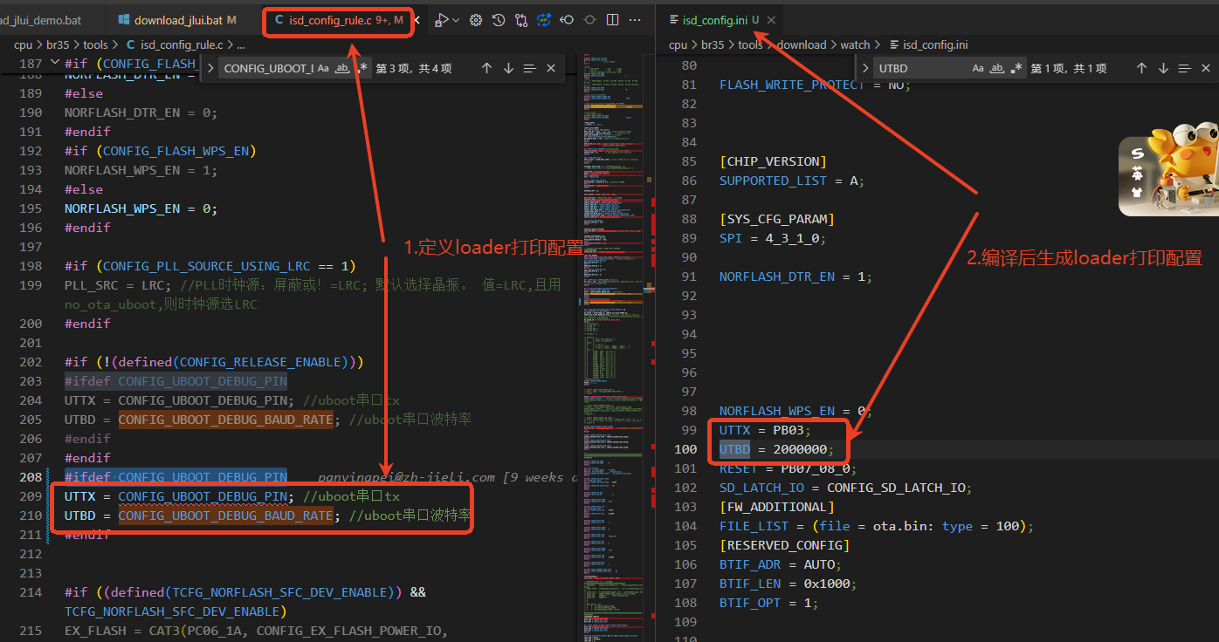Go to next match in left find widget
The width and height of the screenshot is (1219, 642).
point(508,68)
